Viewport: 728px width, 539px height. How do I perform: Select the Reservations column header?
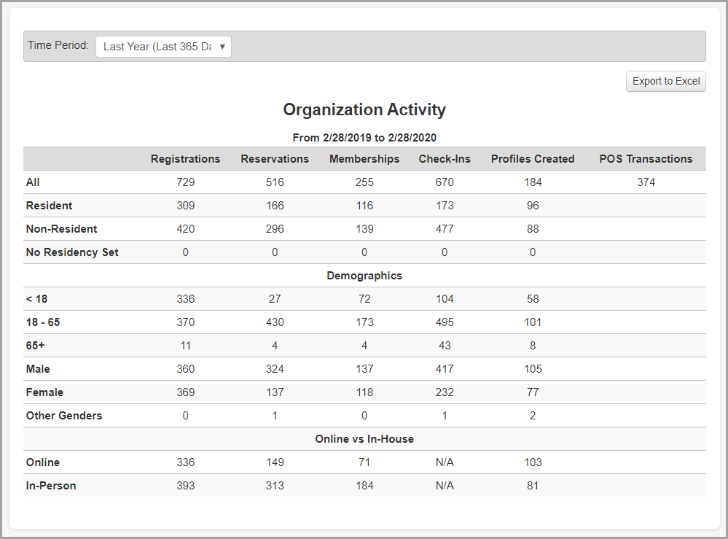click(275, 159)
